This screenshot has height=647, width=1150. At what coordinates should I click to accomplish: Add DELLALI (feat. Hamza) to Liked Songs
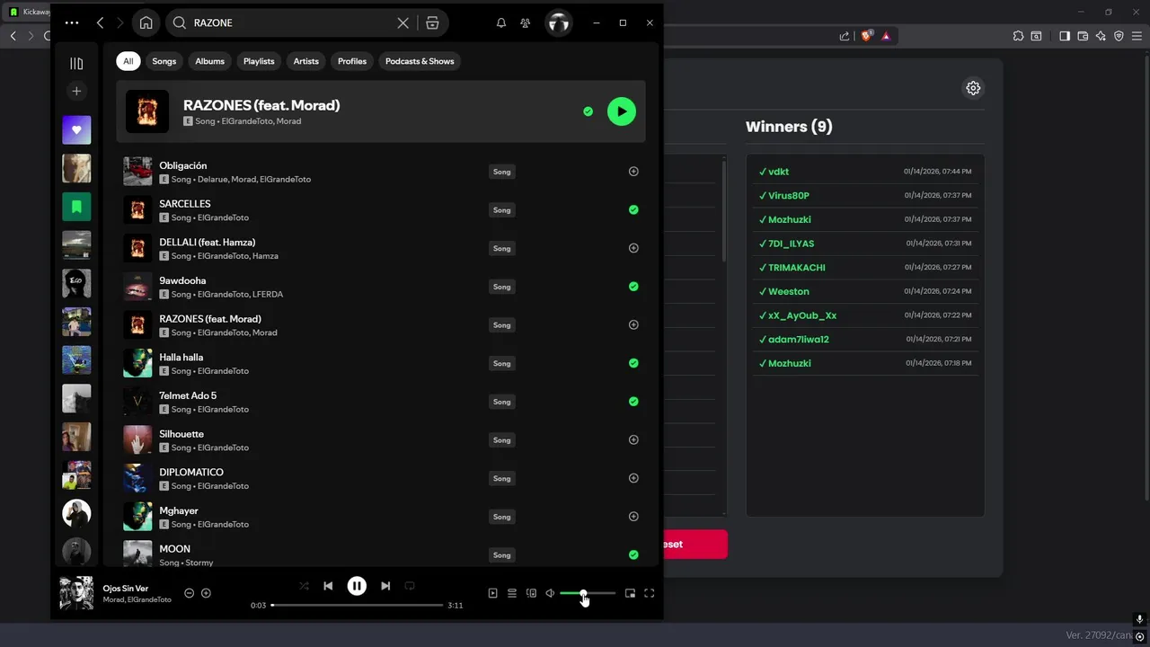(x=633, y=248)
